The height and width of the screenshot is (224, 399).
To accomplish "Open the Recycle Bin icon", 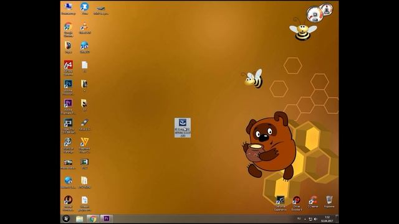I will (x=329, y=202).
